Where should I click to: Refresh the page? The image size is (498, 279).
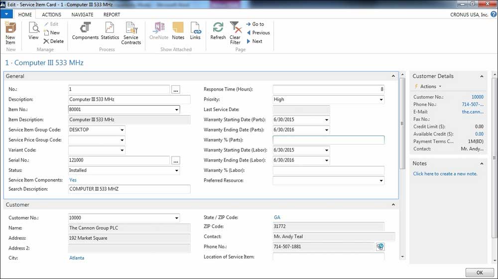point(218,31)
